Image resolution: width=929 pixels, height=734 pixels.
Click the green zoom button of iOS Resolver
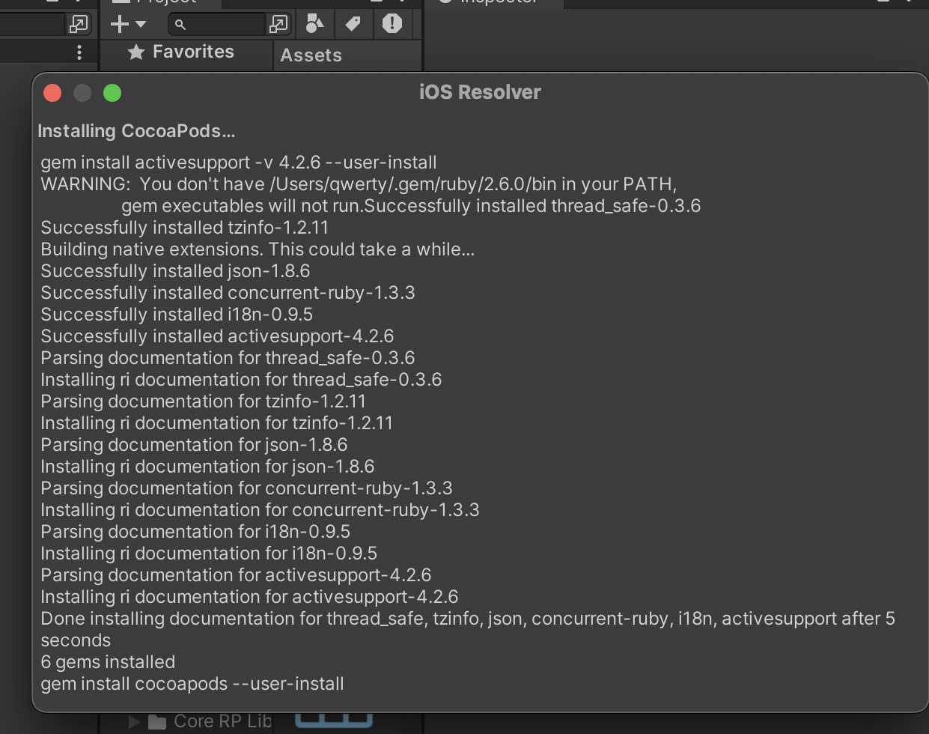pos(112,93)
